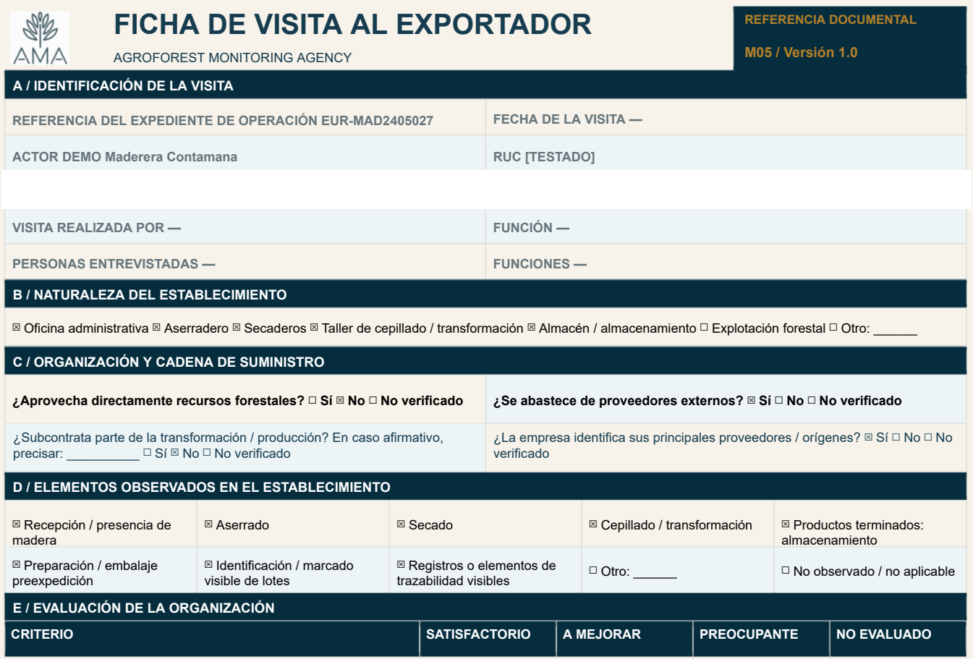Check the Explotación forestal checkbox
Viewport: 973px width, 659px height.
(x=704, y=328)
